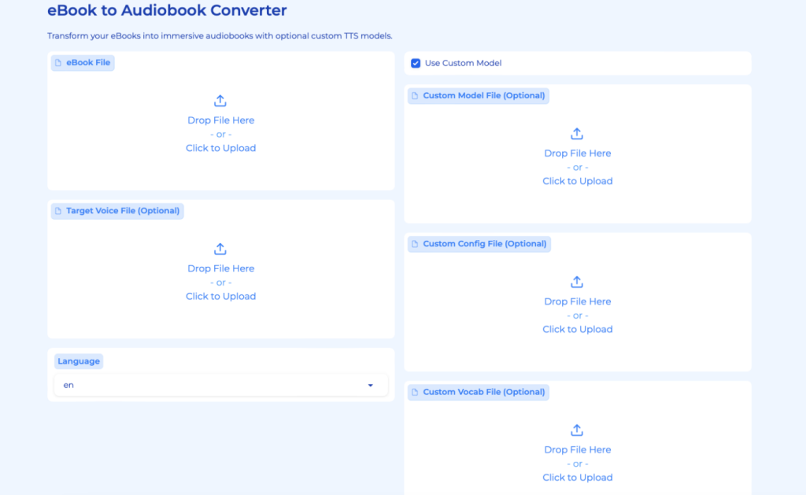The width and height of the screenshot is (806, 495).
Task: Click file icon beside Custom Vocab File label
Action: pos(415,392)
